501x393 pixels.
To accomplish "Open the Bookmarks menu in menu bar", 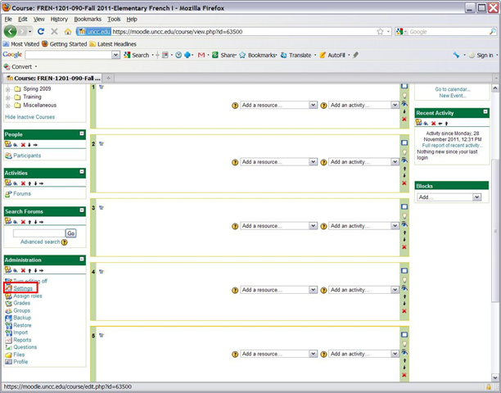I will [88, 18].
